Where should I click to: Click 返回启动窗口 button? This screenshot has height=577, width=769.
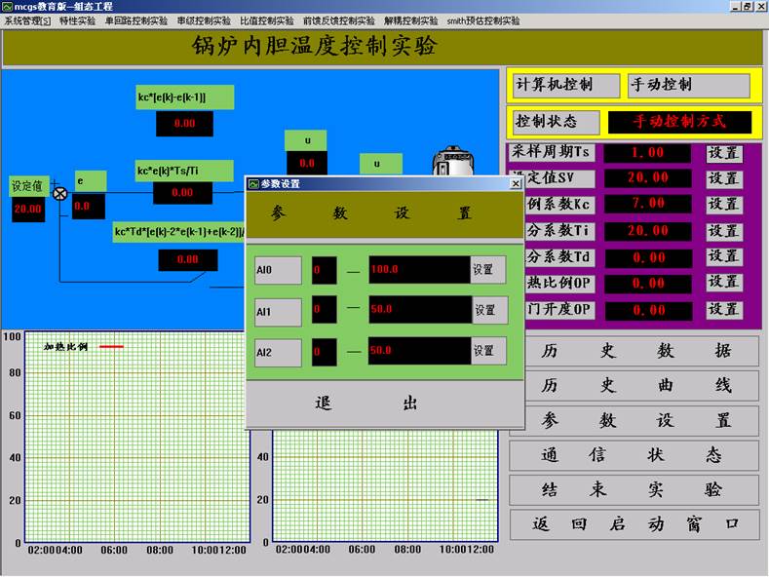coord(634,524)
